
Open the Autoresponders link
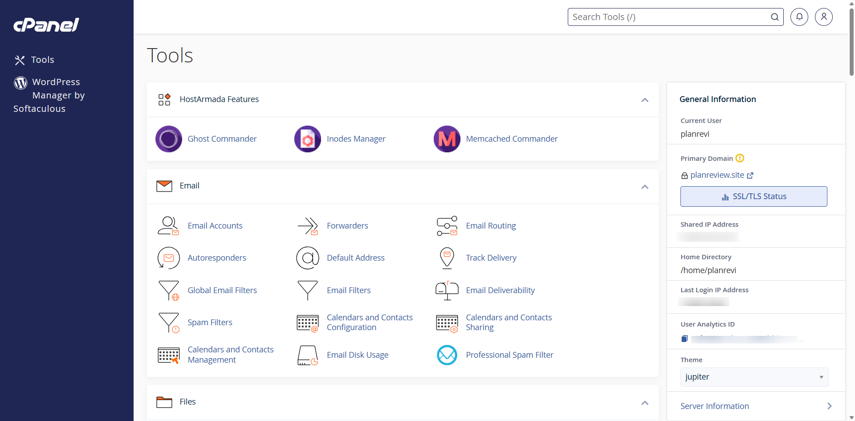[217, 258]
